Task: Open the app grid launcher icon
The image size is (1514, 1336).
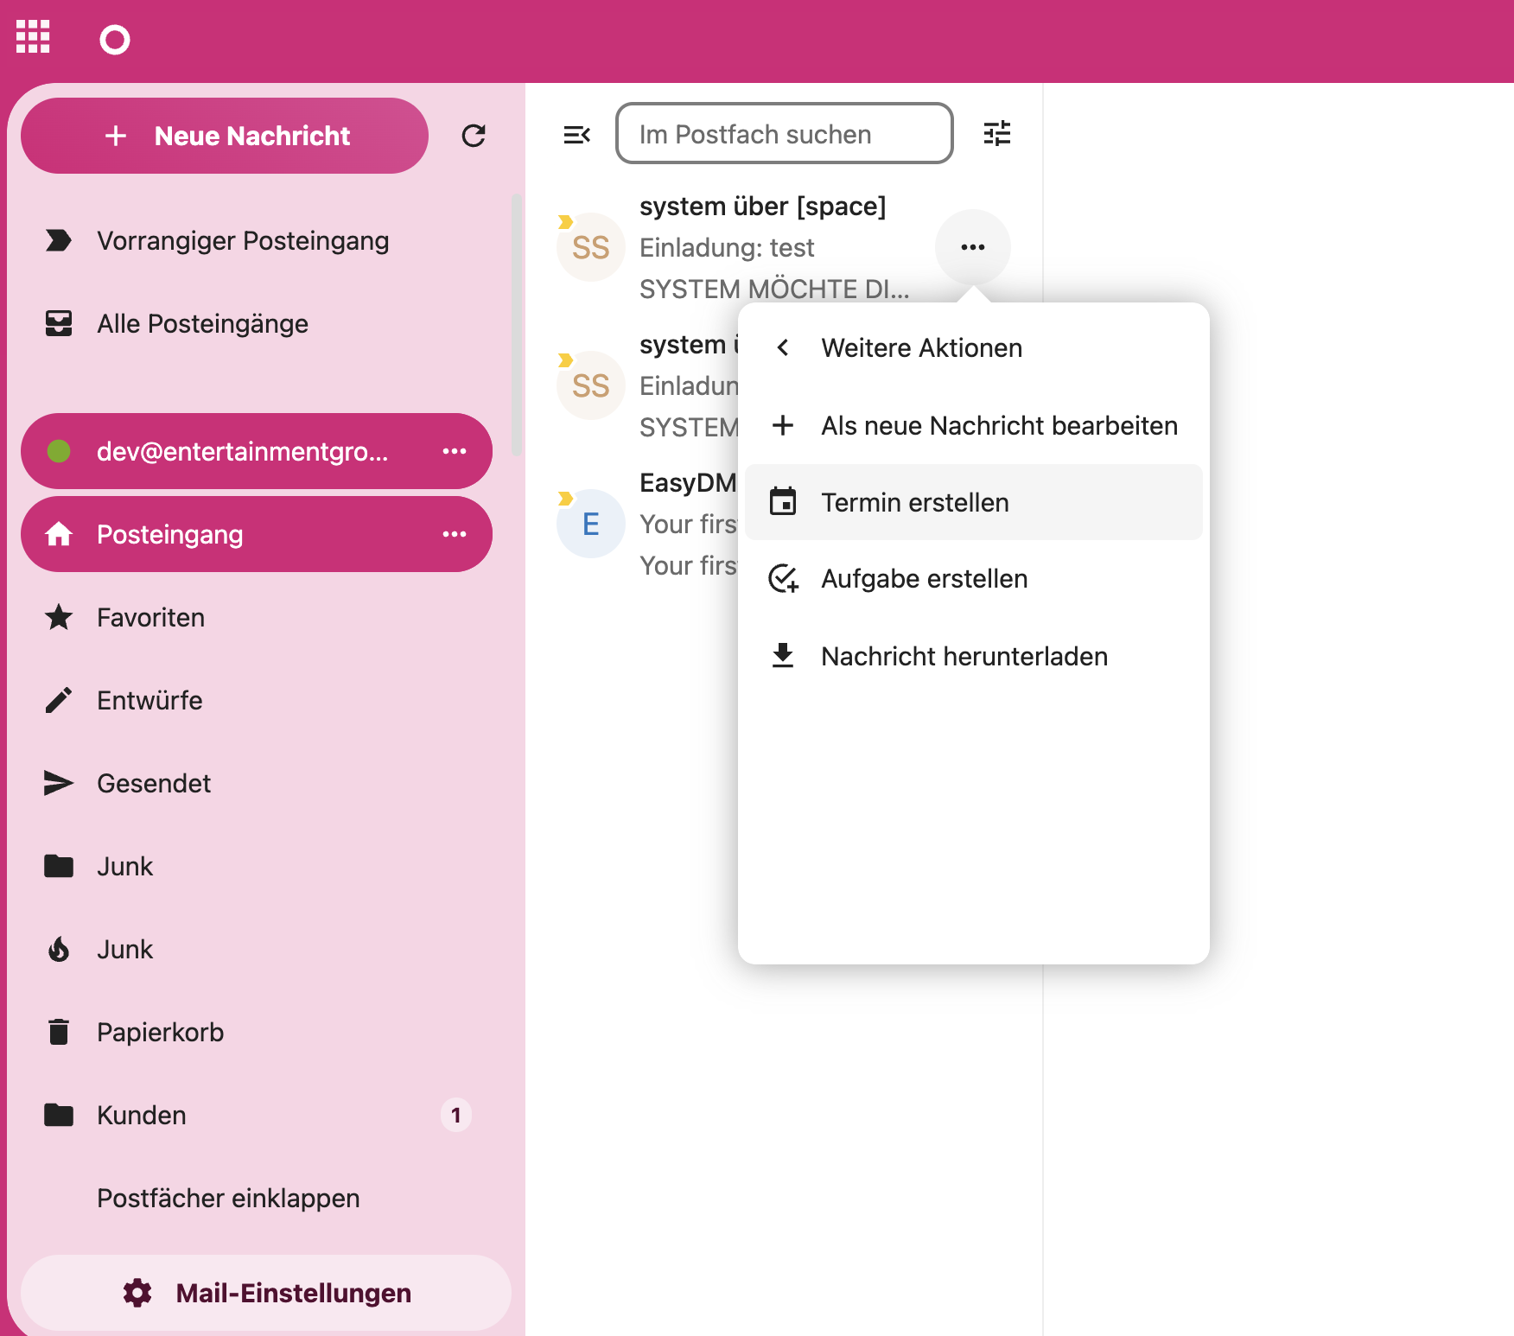Action: pyautogui.click(x=33, y=37)
